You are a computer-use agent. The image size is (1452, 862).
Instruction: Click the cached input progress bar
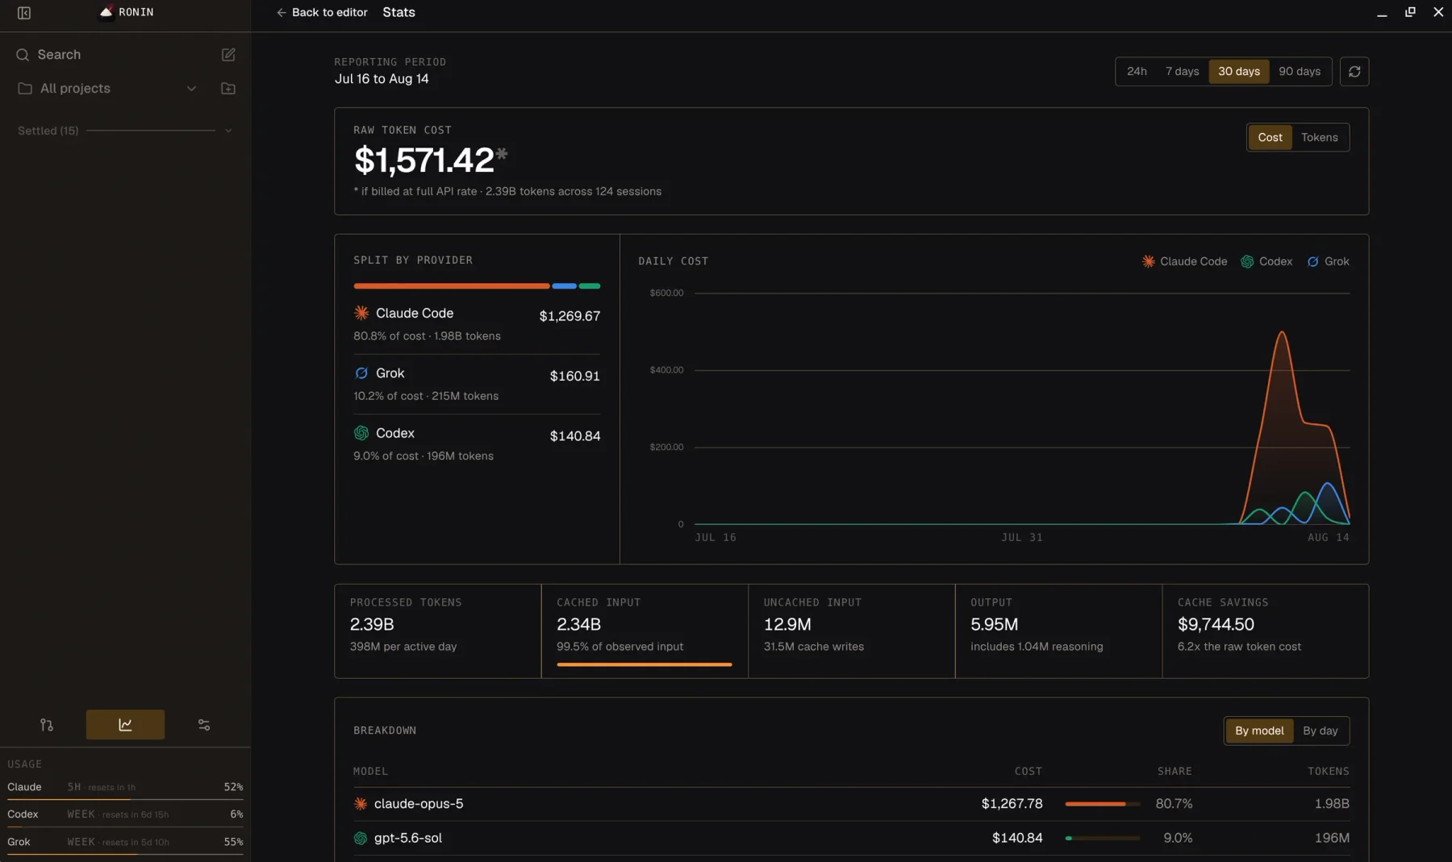click(644, 665)
